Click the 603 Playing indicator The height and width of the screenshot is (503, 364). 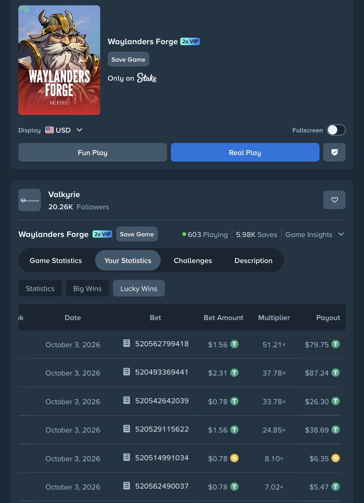(205, 234)
